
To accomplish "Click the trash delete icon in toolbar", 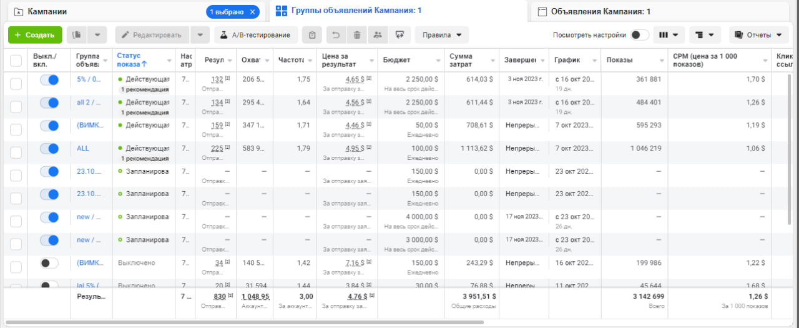I will click(356, 35).
